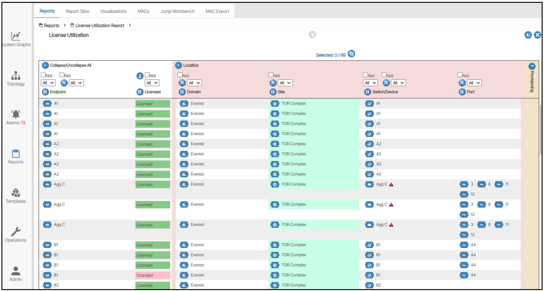Enable the Not checkbox for Site
The width and height of the screenshot is (544, 291).
tap(271, 75)
